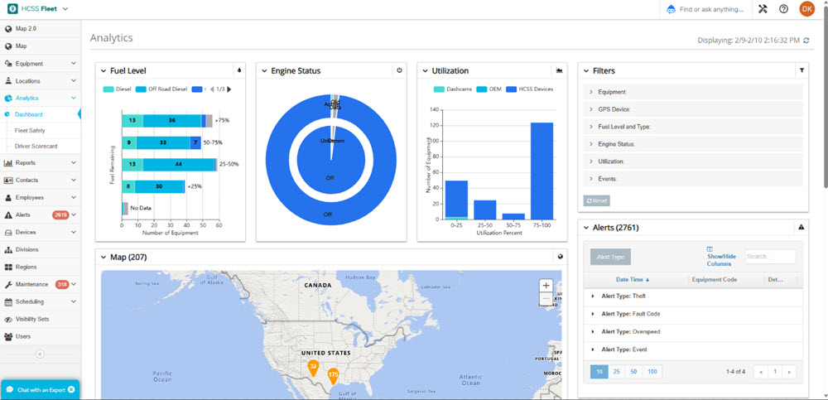Expand Alert Type: Theft row
The height and width of the screenshot is (400, 828).
(593, 296)
